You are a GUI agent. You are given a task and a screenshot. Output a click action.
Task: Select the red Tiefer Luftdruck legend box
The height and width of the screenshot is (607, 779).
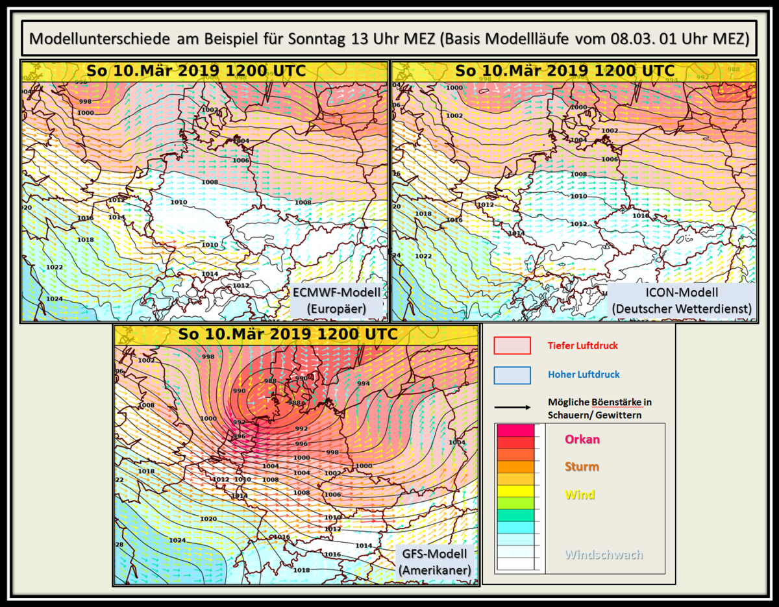[512, 346]
